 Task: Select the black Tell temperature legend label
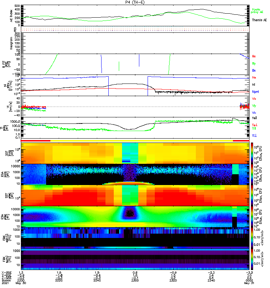[x=255, y=118]
